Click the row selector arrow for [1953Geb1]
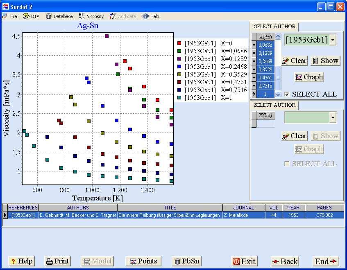347x270 pixels. [5, 215]
